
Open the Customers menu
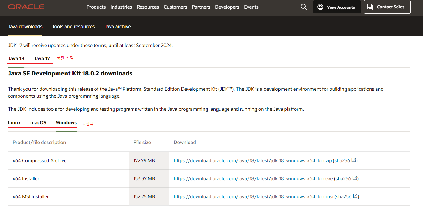[175, 7]
